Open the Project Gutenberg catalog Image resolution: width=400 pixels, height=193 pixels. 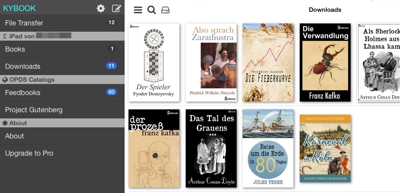(x=62, y=110)
